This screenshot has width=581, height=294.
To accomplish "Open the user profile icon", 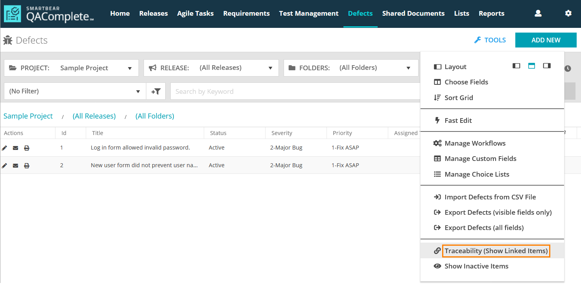I will point(538,13).
